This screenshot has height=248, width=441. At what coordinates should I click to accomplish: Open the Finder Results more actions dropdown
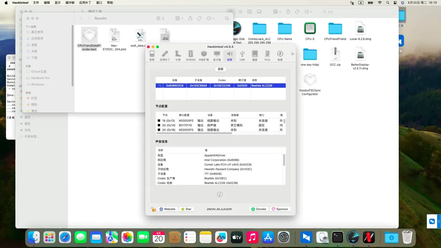click(210, 18)
